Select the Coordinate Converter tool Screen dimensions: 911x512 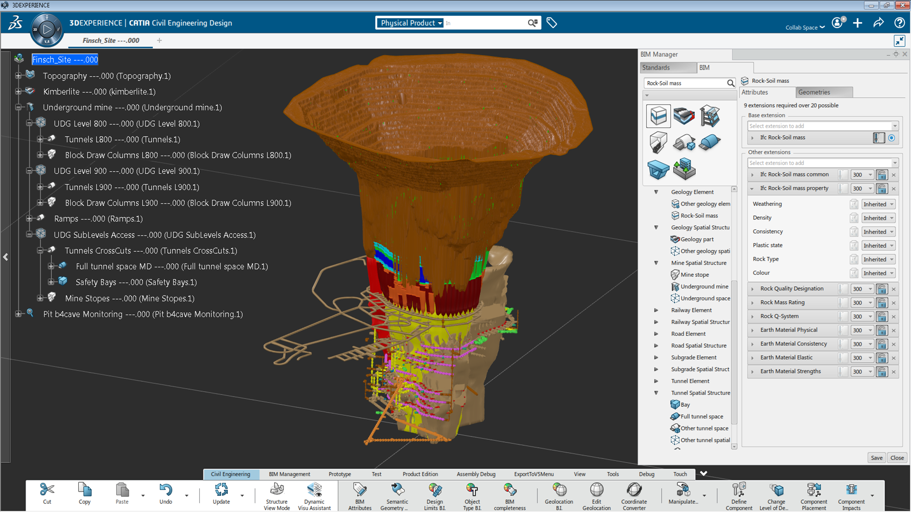click(x=634, y=496)
